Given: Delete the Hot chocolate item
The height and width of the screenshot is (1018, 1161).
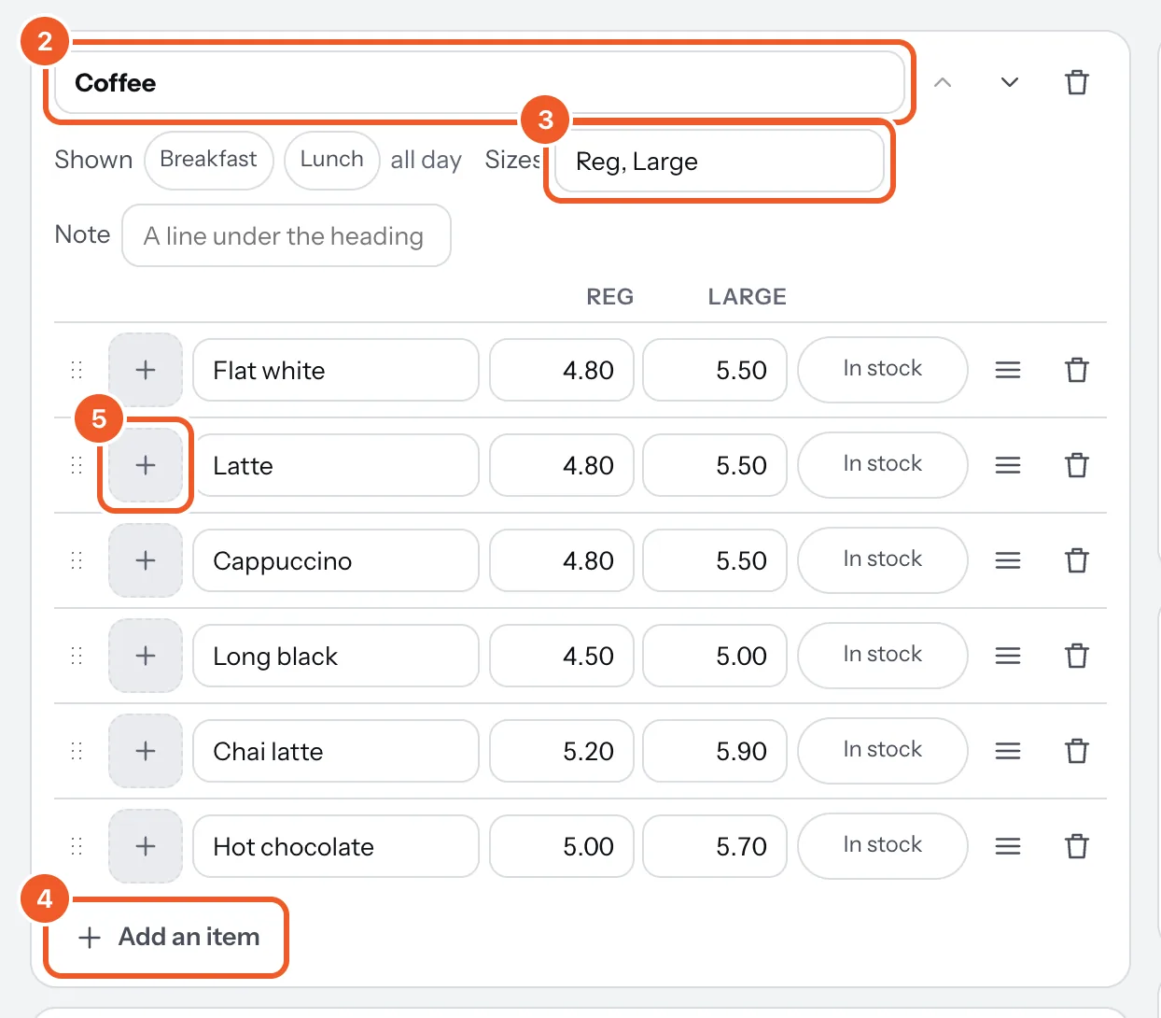Looking at the screenshot, I should pos(1077,846).
